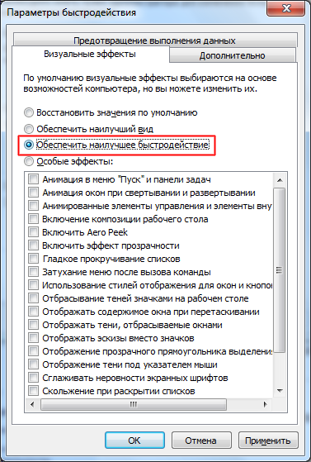
Task: Click the list's scroll down arrow
Action: [x=280, y=391]
